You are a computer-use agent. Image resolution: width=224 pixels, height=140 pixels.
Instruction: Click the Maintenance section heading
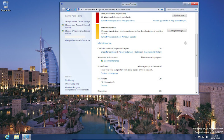[x=104, y=43]
